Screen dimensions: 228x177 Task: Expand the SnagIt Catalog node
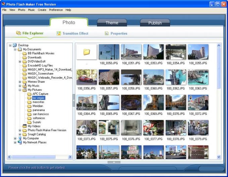20,134
